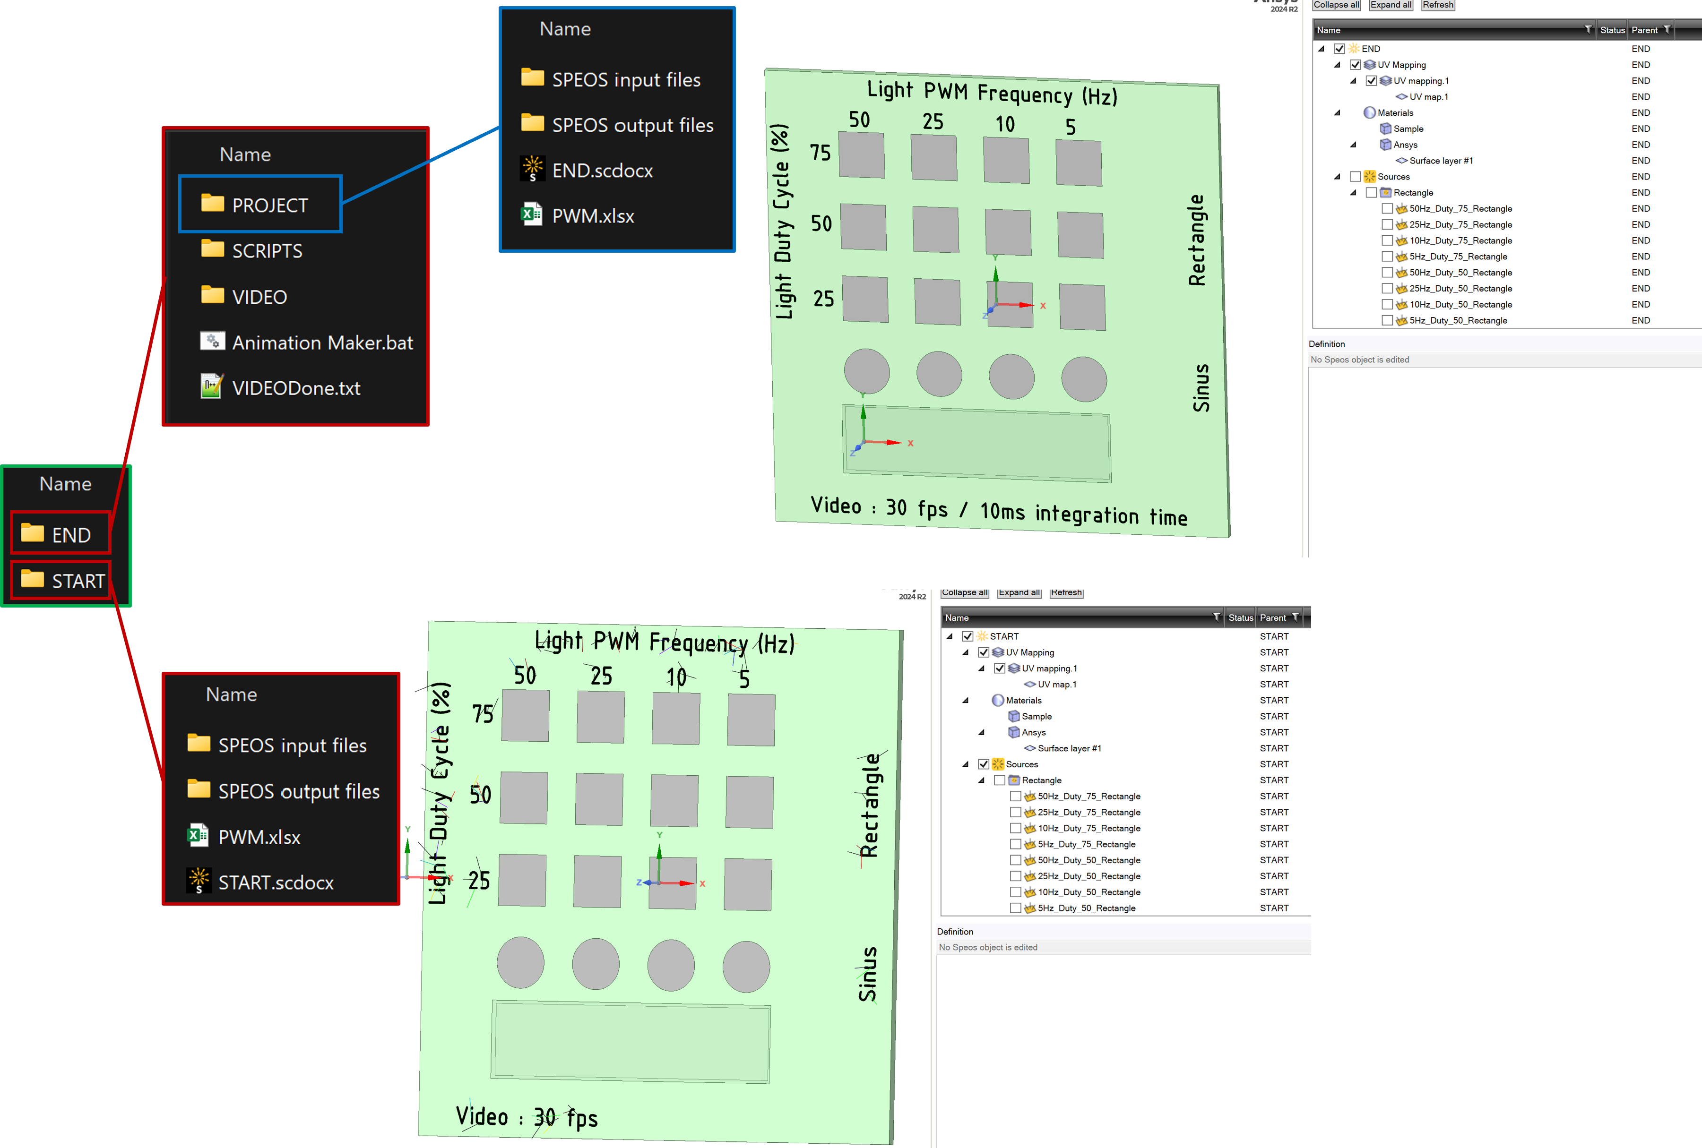Open END.scdocx Speos file
The width and height of the screenshot is (1702, 1148).
coord(587,170)
